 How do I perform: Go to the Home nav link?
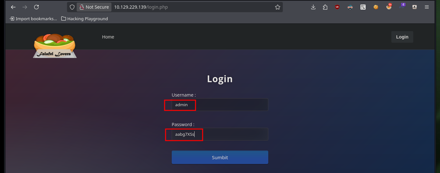point(108,37)
